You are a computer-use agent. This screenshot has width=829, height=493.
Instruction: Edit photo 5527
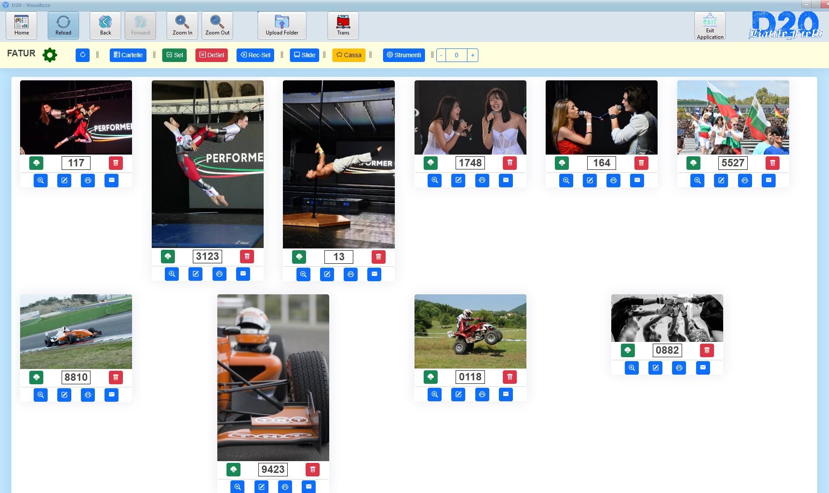[721, 180]
